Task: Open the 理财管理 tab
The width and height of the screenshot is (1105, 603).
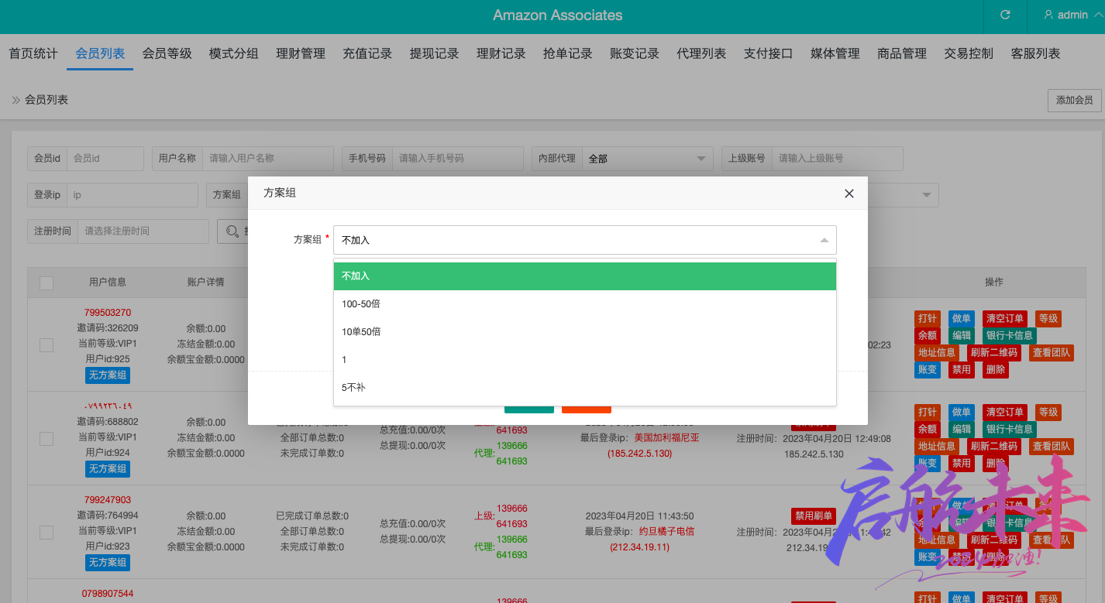Action: click(x=301, y=53)
